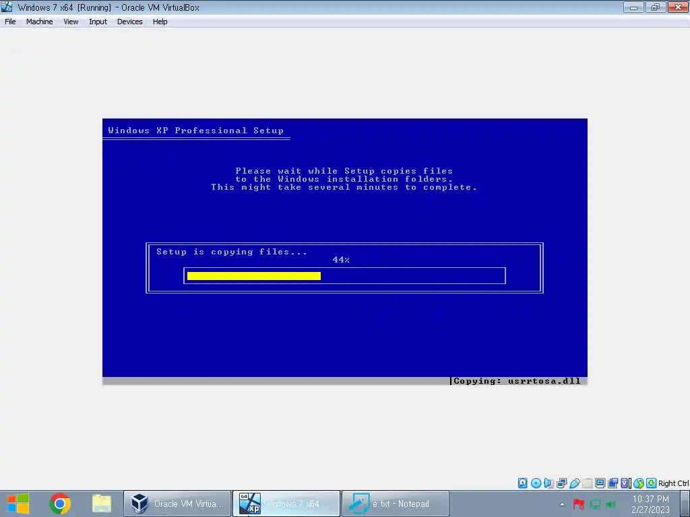Click the VirtualBox window title bar icon
Image resolution: width=690 pixels, height=517 pixels.
pyautogui.click(x=7, y=7)
